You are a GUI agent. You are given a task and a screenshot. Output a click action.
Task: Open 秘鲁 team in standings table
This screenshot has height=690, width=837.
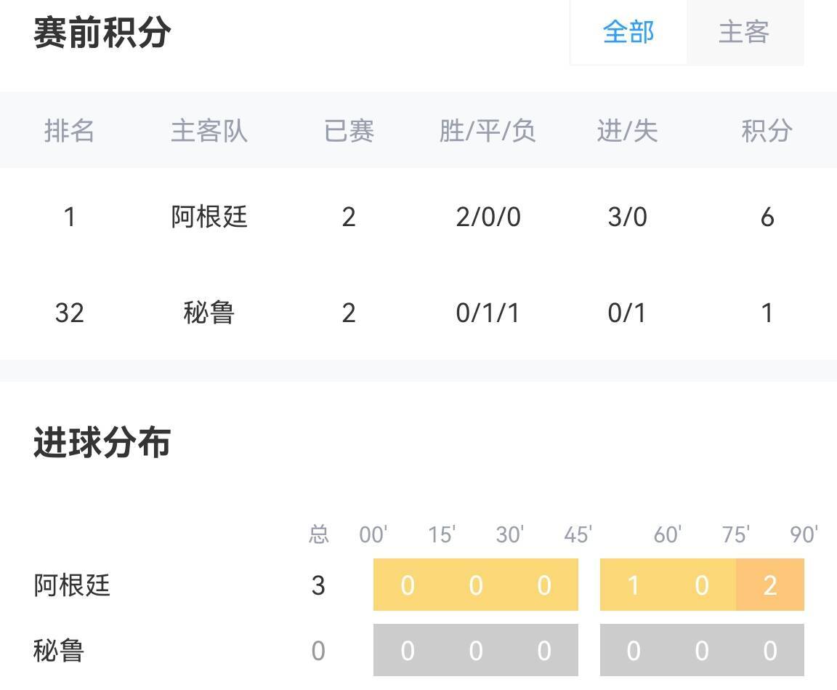209,313
